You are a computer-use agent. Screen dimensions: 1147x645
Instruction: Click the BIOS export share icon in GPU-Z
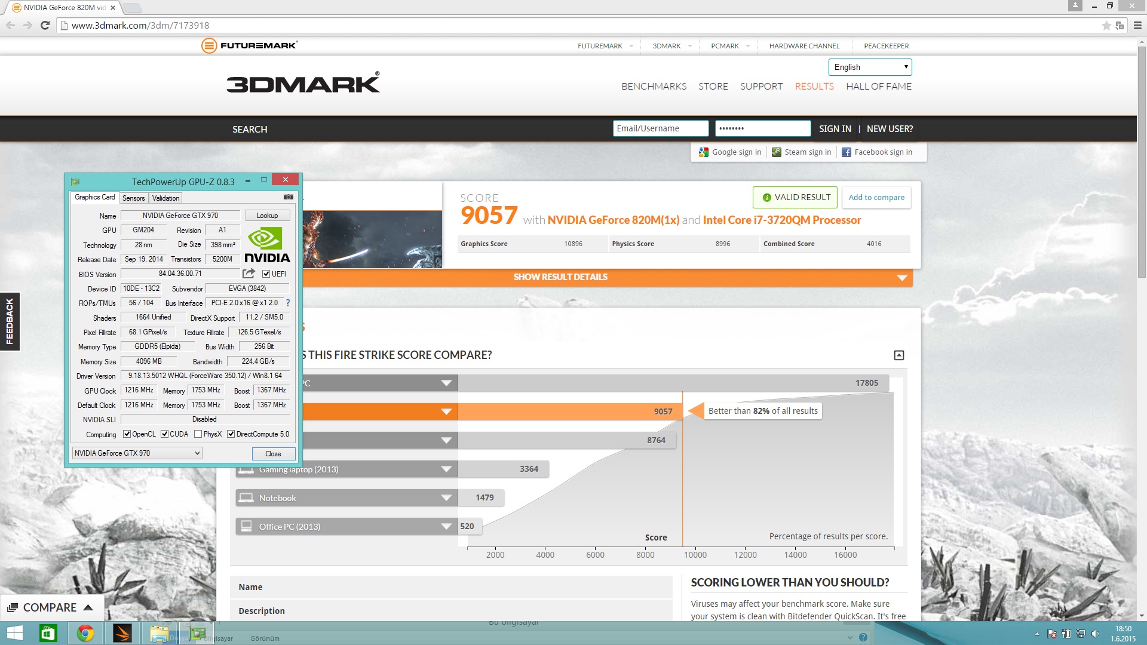(x=249, y=274)
